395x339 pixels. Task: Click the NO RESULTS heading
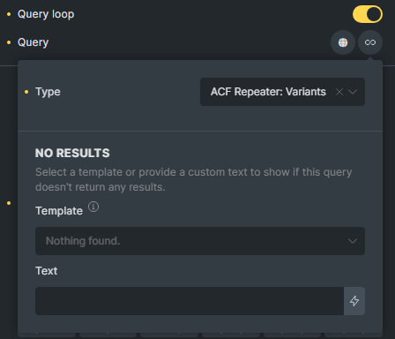[72, 153]
